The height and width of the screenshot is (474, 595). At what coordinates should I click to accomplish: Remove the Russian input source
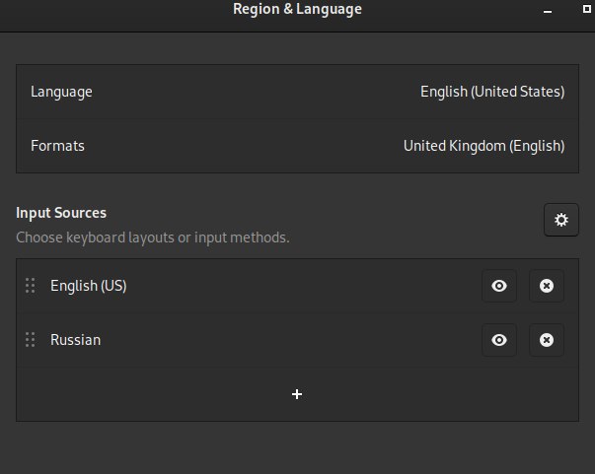pos(547,340)
